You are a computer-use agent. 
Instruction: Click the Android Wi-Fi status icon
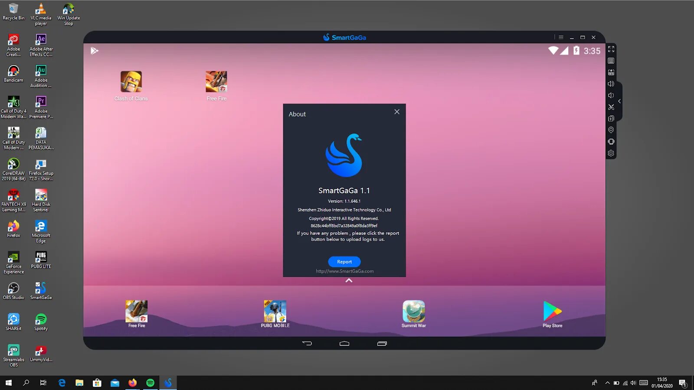[x=553, y=51]
